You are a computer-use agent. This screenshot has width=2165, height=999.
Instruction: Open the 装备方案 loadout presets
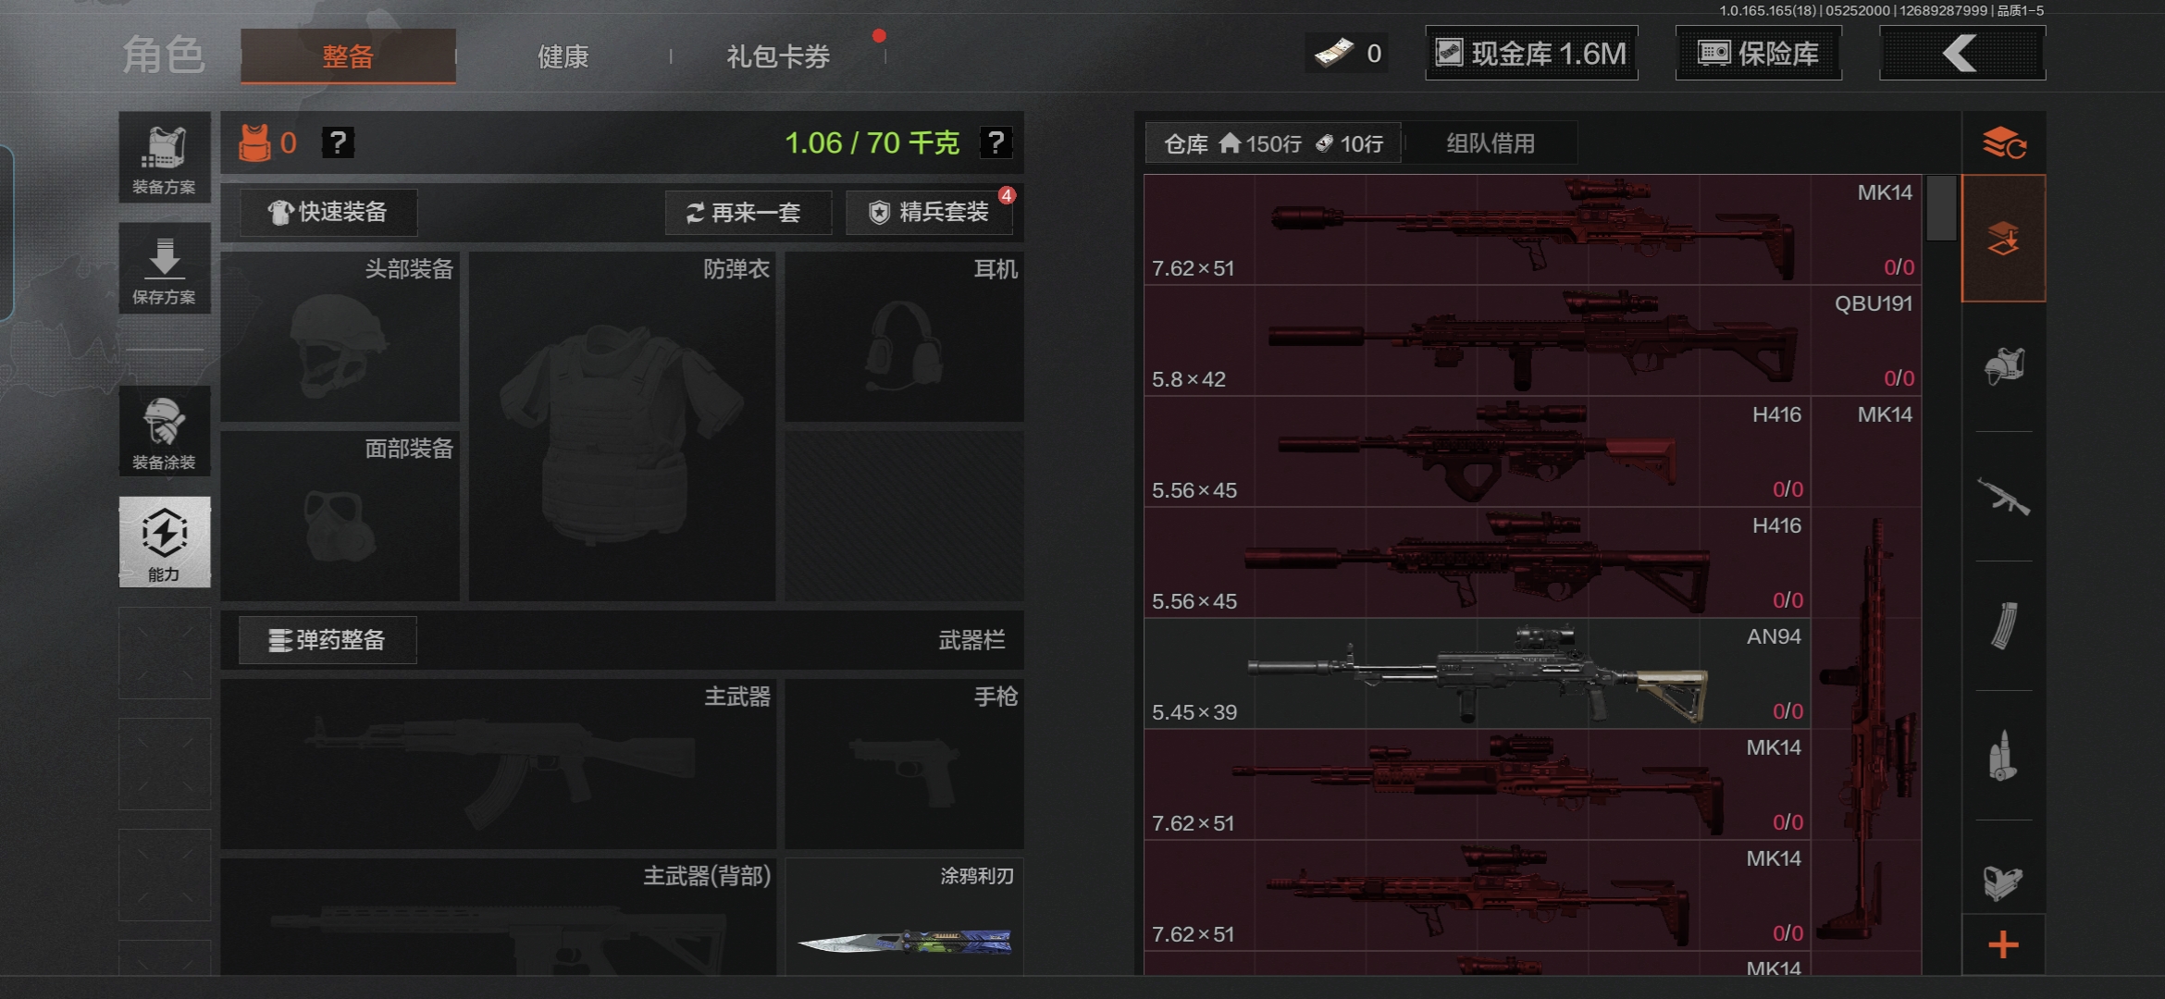[x=165, y=158]
